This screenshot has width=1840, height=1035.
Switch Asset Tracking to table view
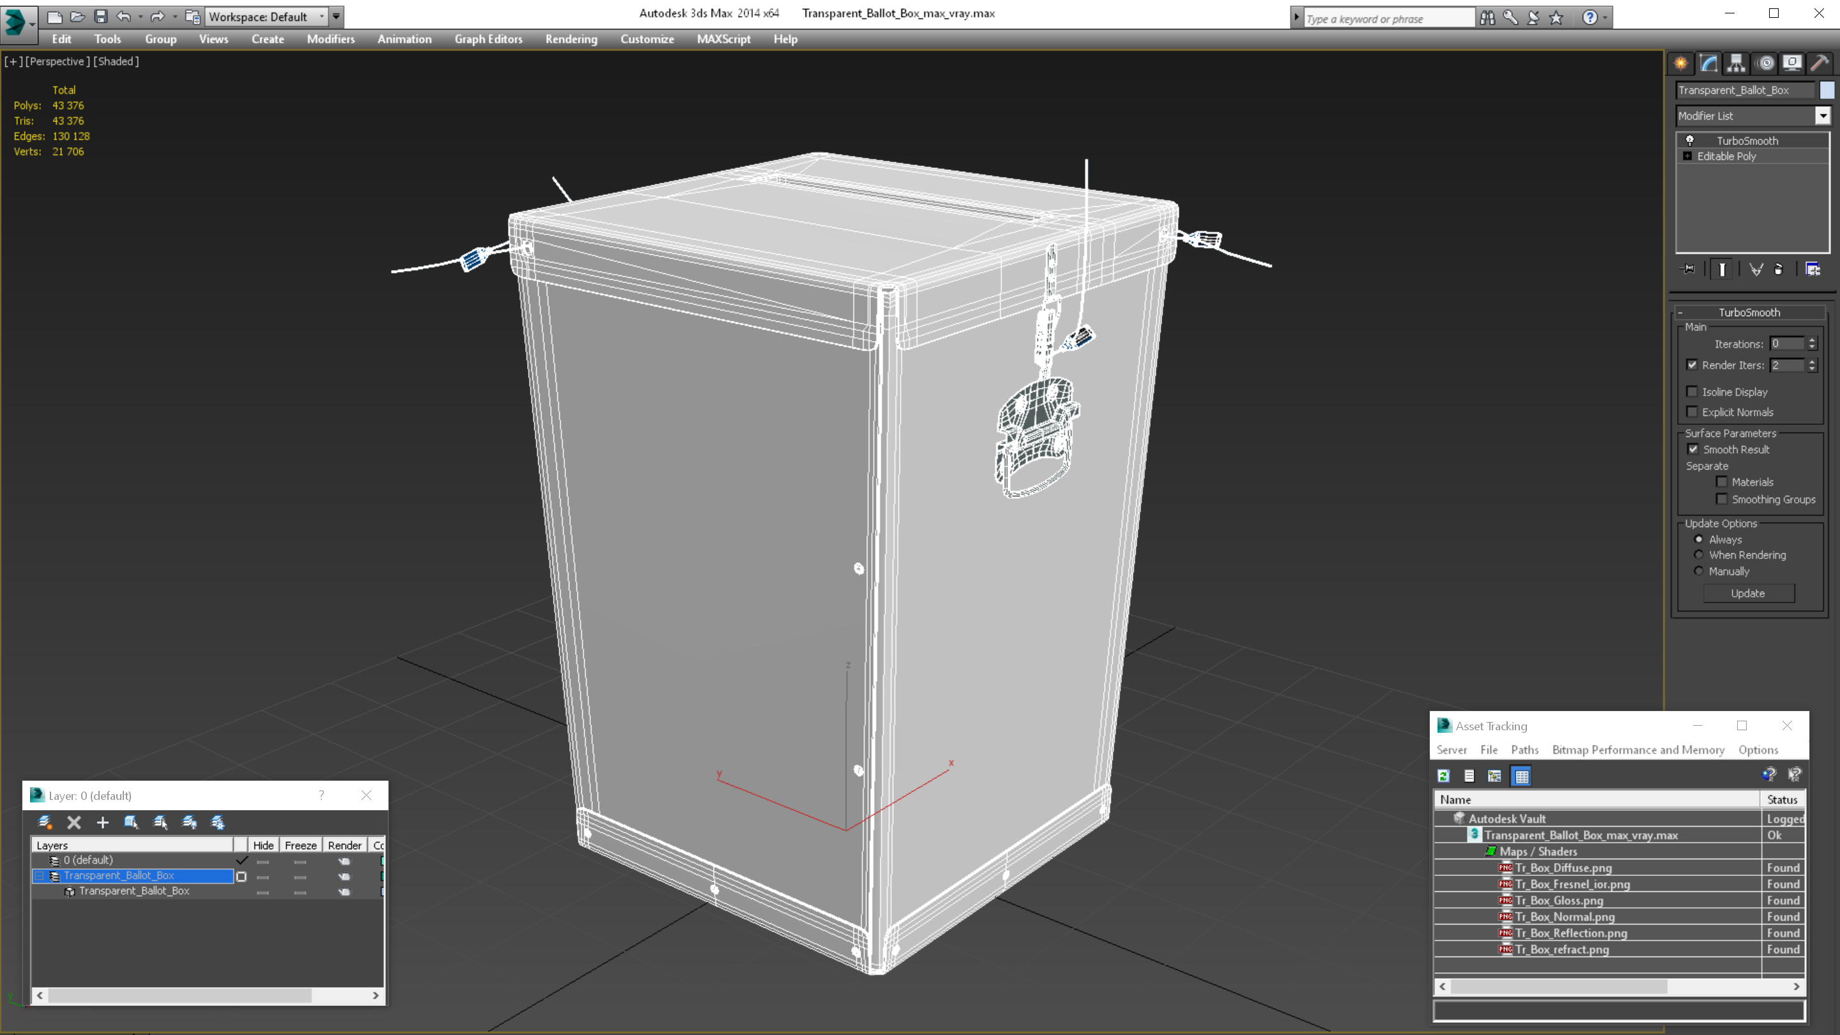[1521, 776]
